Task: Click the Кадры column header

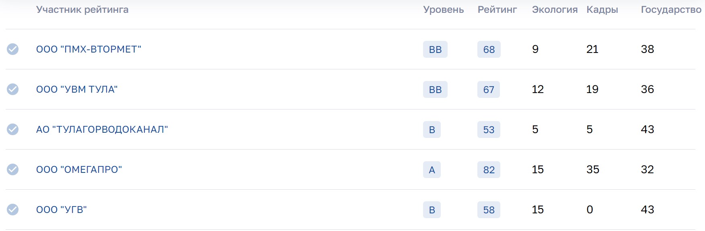Action: click(602, 10)
